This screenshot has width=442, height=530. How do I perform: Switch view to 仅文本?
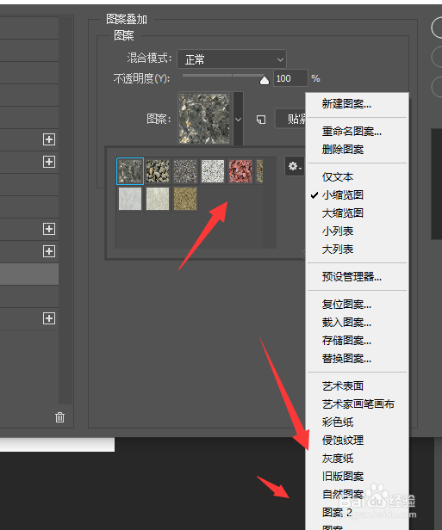coord(338,176)
